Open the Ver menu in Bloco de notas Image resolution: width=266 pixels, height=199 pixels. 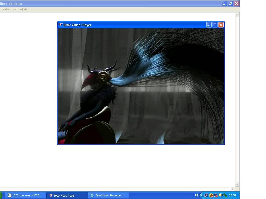pyautogui.click(x=15, y=10)
